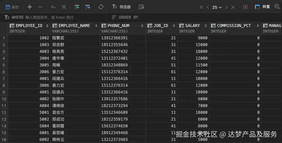
Task: Add a new row with plus icon
Action: click(x=30, y=7)
